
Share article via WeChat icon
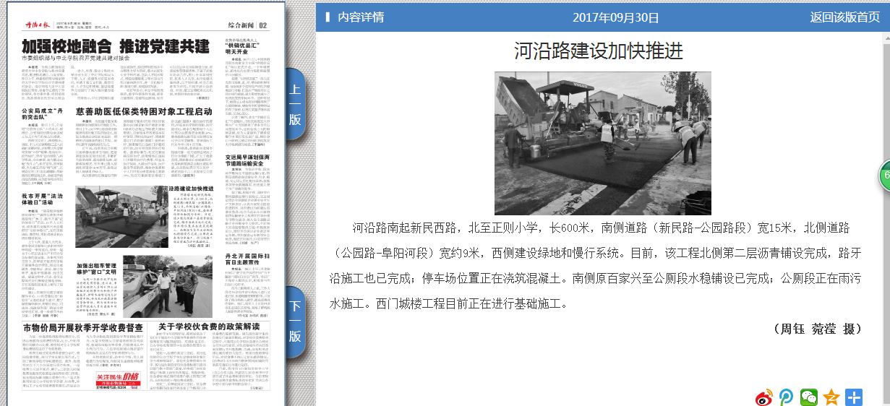[x=808, y=397]
